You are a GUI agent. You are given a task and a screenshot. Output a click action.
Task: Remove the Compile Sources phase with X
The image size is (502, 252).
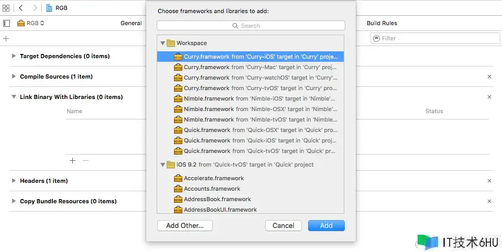click(x=489, y=76)
